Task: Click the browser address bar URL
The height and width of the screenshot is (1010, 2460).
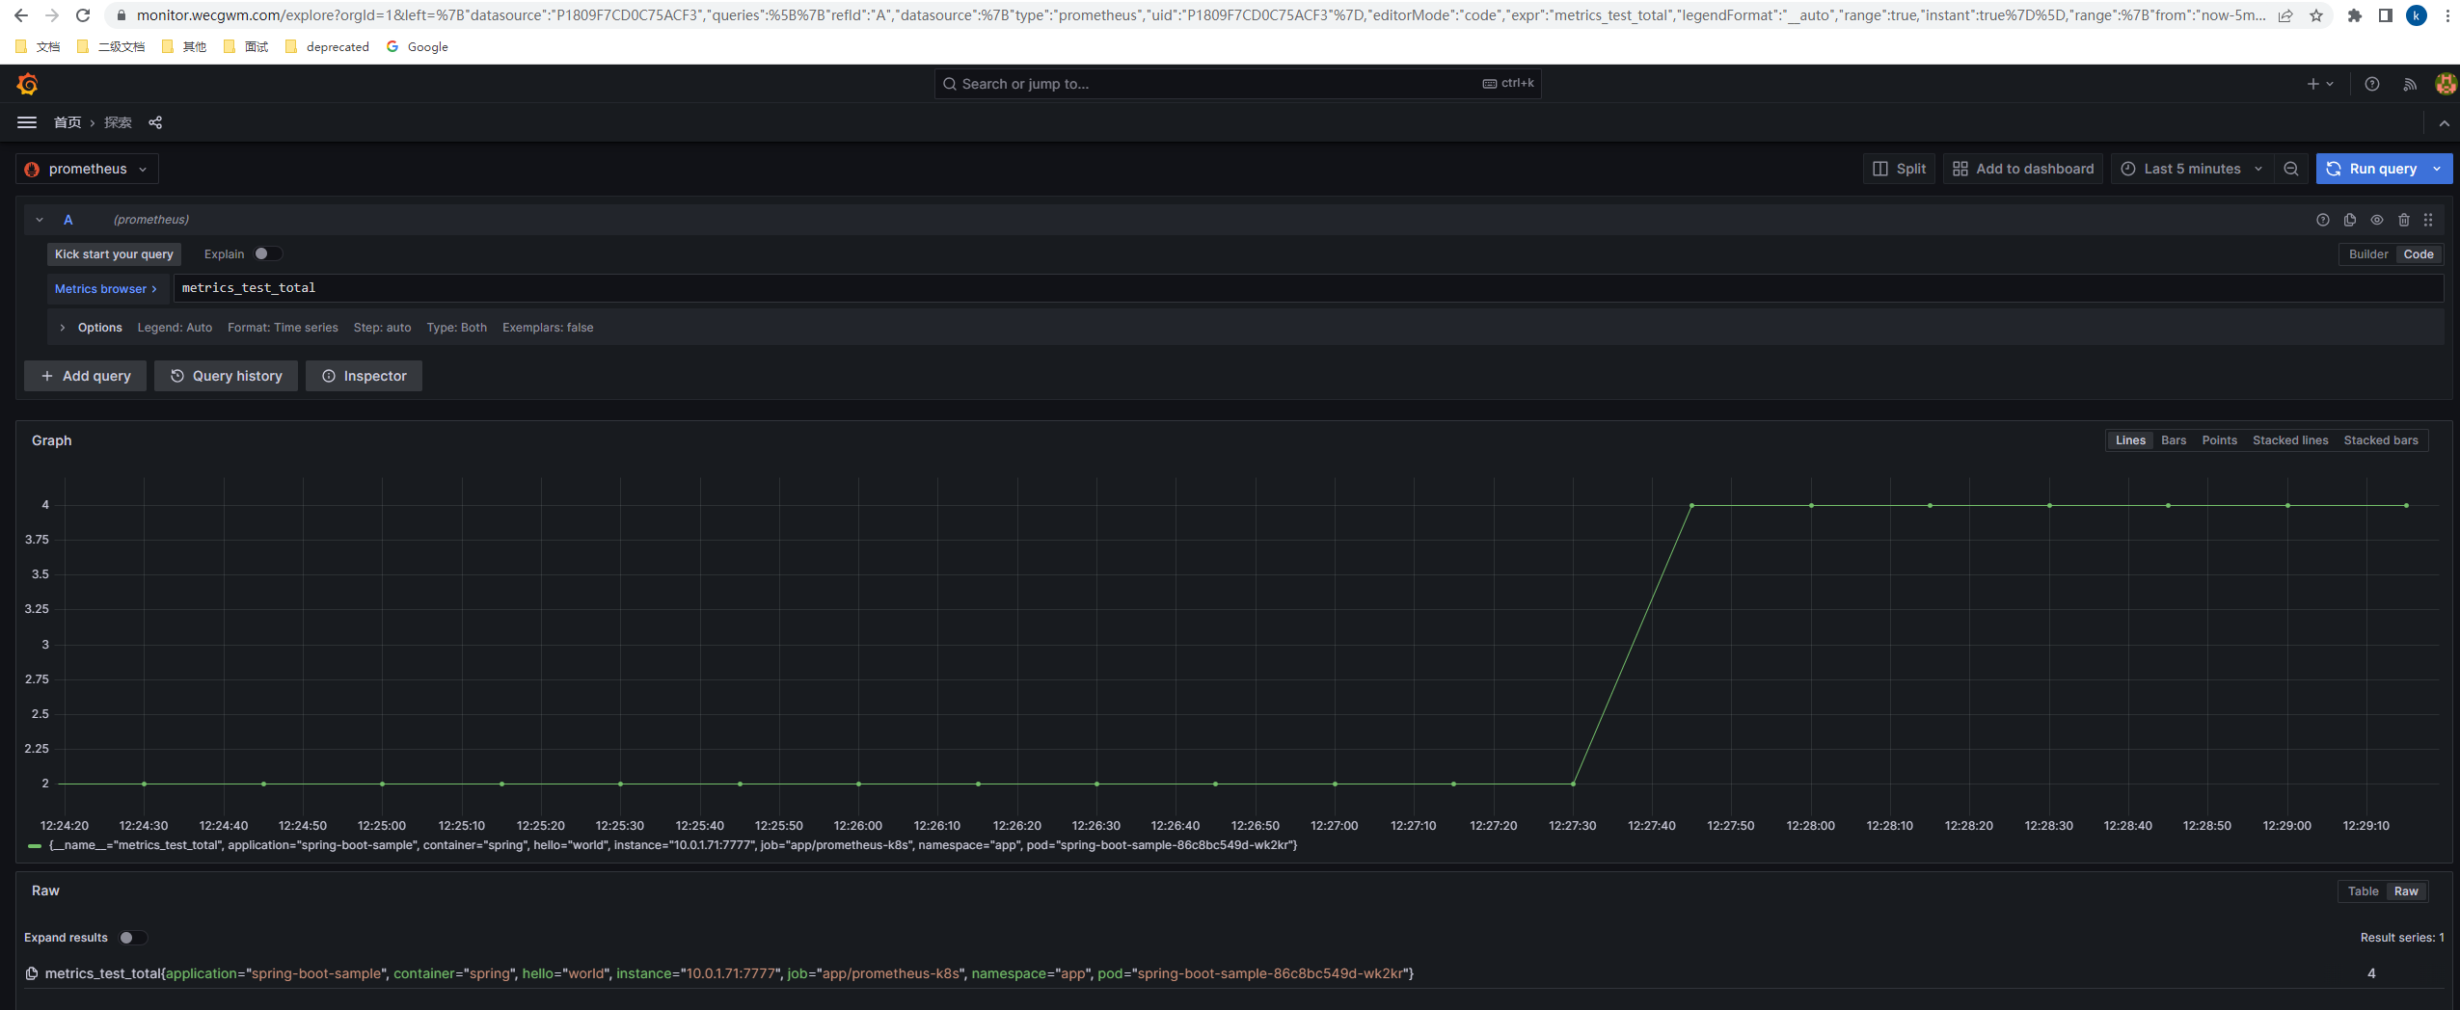Action: point(1200,15)
